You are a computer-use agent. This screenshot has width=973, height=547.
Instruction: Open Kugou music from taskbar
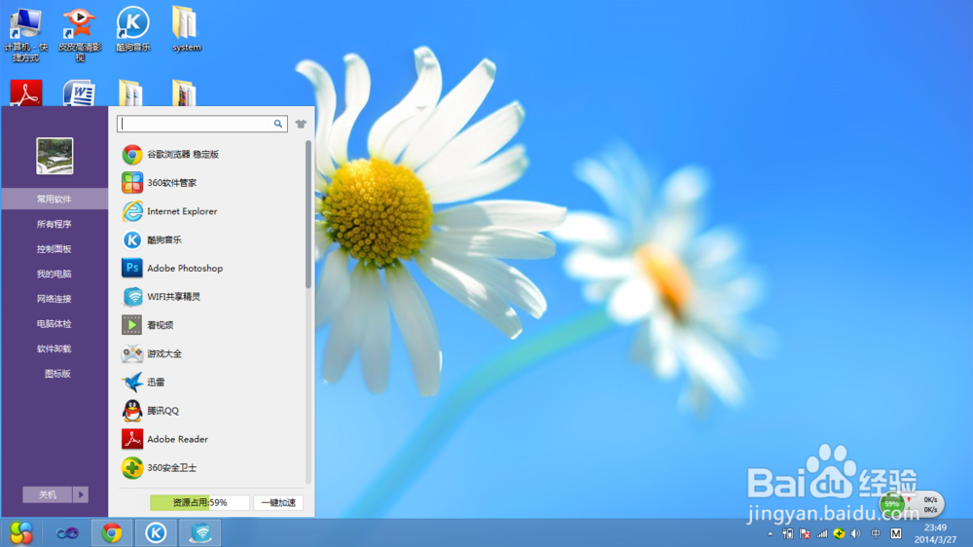[156, 532]
